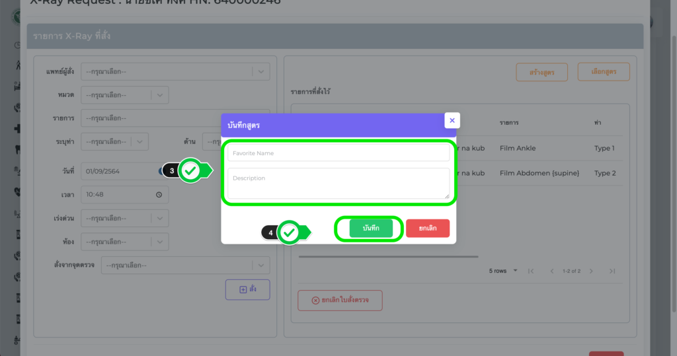Expand the เร่งด่วน urgency dropdown

tap(160, 219)
